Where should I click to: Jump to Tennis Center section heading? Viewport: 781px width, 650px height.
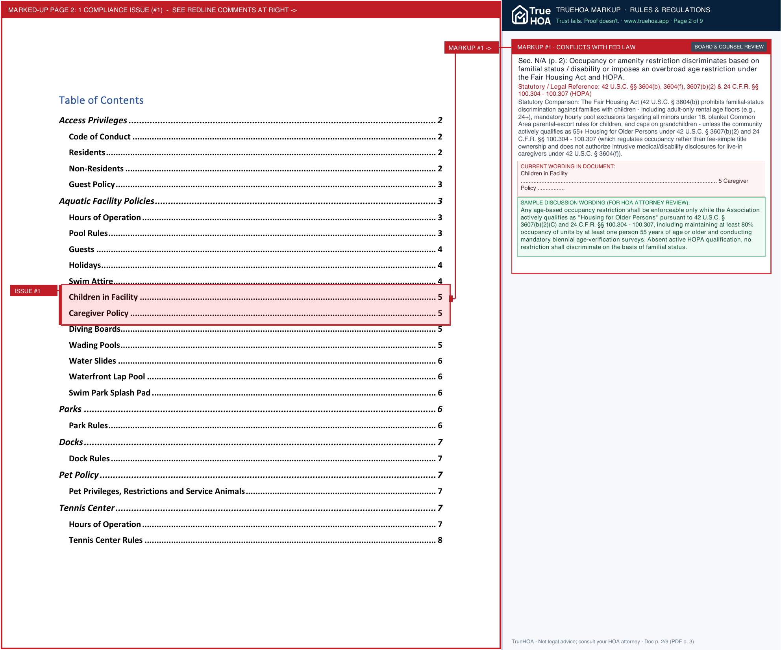coord(251,508)
